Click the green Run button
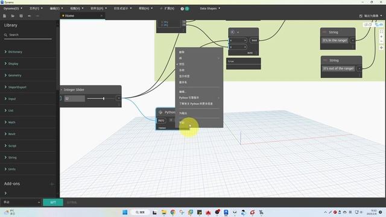The height and width of the screenshot is (217, 386). [x=53, y=203]
